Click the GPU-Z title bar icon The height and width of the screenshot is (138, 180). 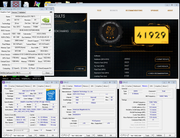[x=1, y=9]
